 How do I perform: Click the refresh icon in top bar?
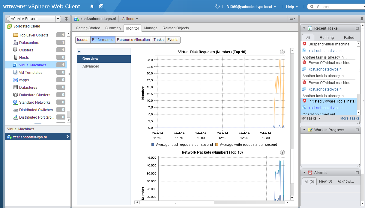point(217,7)
